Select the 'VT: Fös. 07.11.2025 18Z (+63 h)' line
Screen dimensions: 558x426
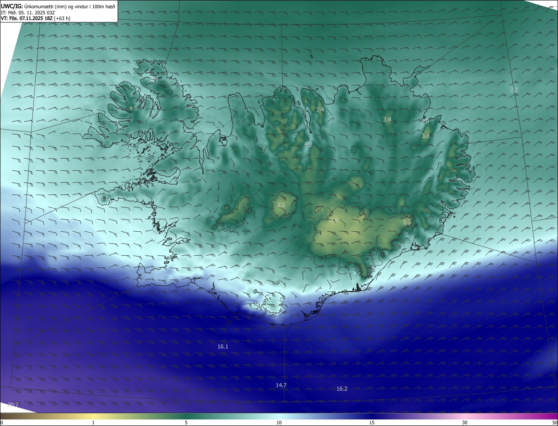pyautogui.click(x=36, y=18)
